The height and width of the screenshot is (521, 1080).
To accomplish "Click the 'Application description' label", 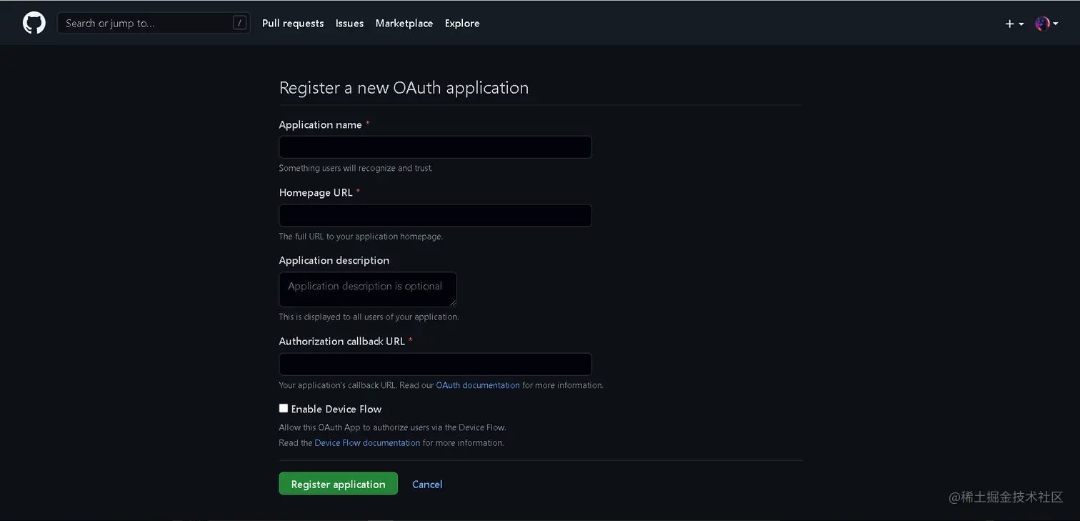I will [x=334, y=260].
